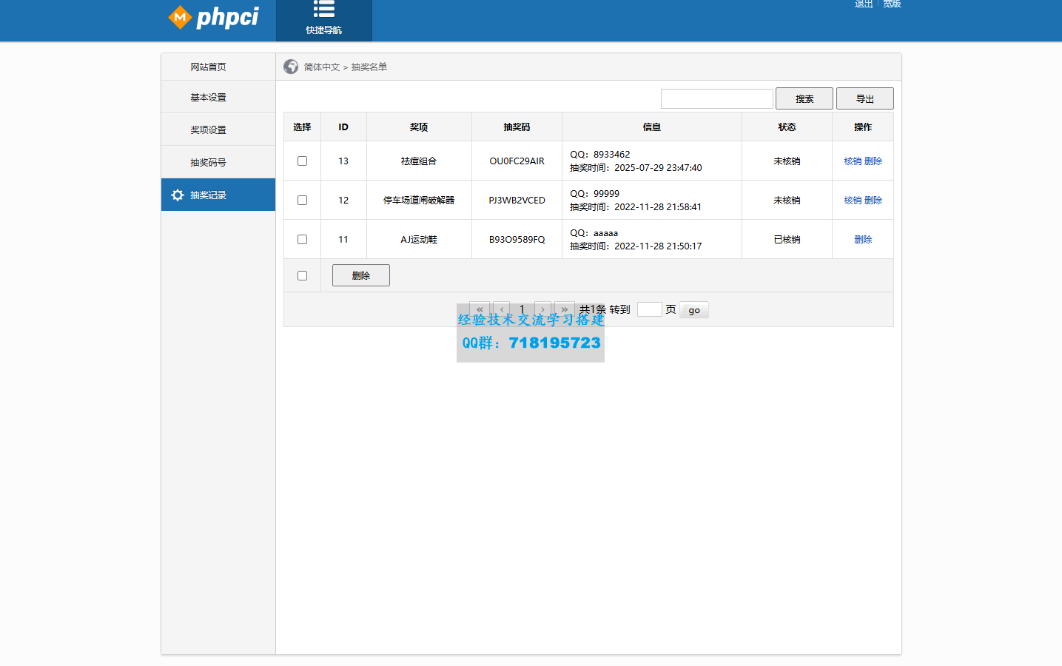Navigate to 抽奖码号 in sidebar
1062x666 pixels.
click(218, 161)
